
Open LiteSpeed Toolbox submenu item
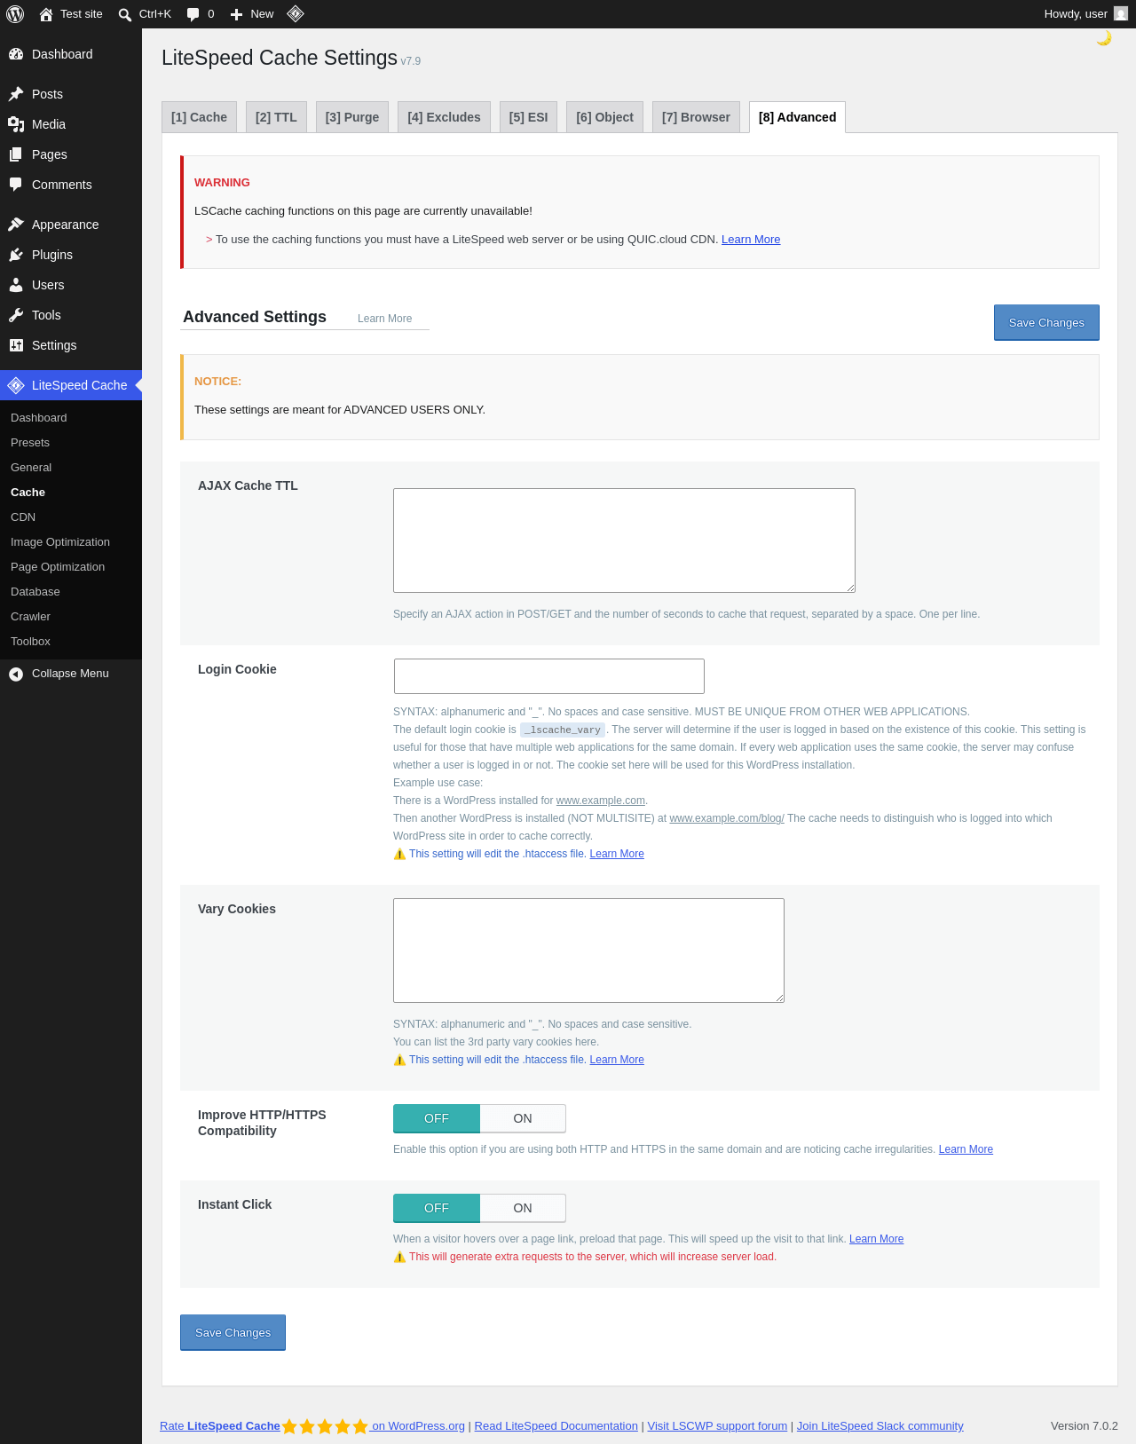pyautogui.click(x=30, y=642)
